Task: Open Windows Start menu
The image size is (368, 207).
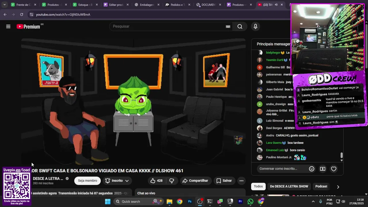Action: [108, 202]
